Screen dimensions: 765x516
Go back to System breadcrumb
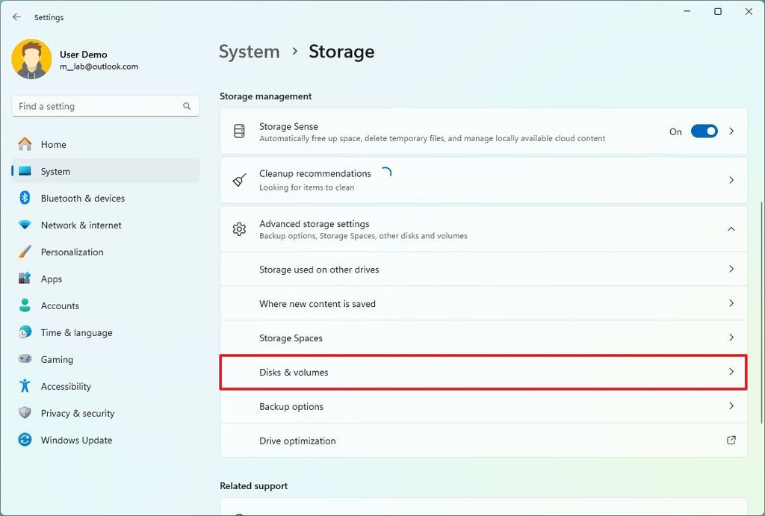(249, 52)
